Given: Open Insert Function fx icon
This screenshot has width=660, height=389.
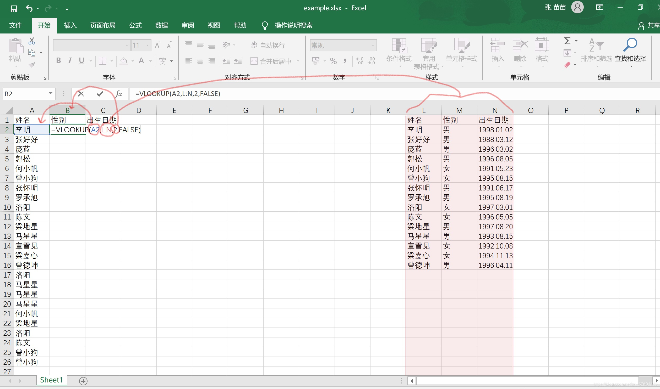Looking at the screenshot, I should 119,94.
